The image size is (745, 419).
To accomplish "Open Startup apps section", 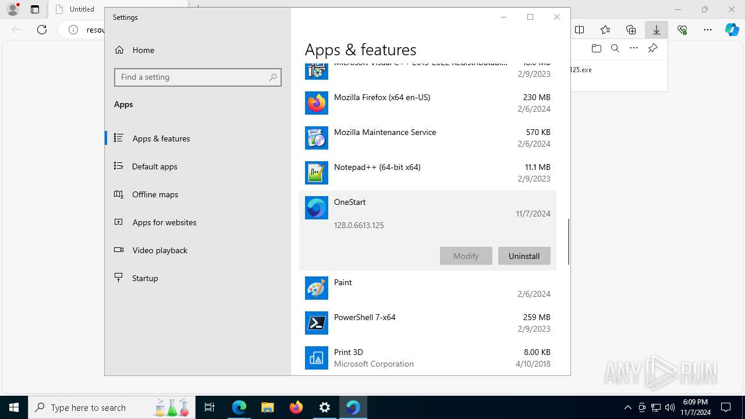I will pyautogui.click(x=198, y=278).
